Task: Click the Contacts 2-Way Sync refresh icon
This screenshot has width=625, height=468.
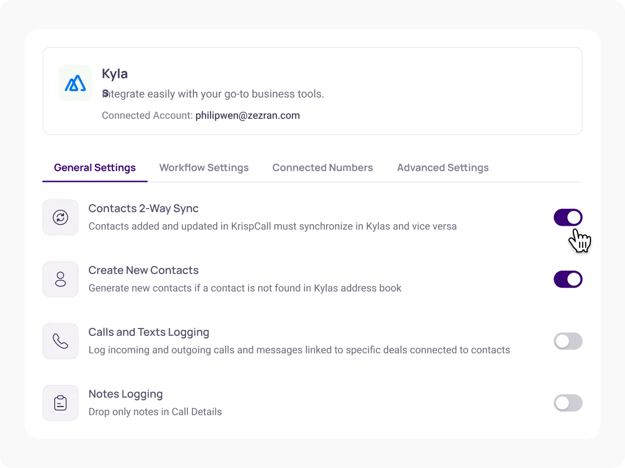Action: point(61,217)
